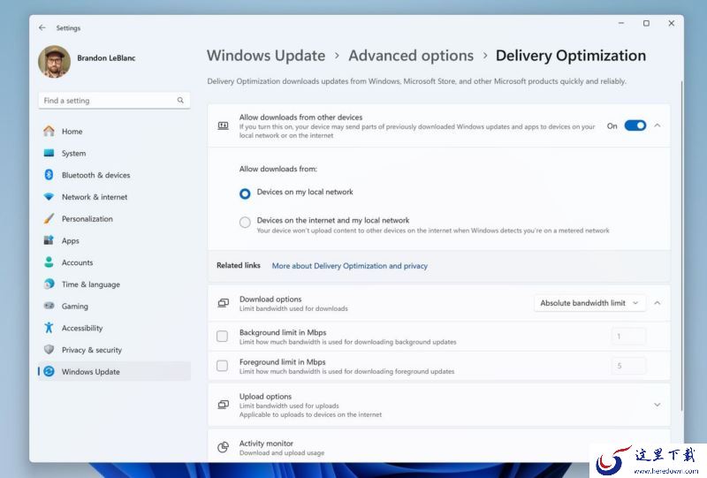This screenshot has height=478, width=707.
Task: Click the Related links label
Action: point(238,265)
